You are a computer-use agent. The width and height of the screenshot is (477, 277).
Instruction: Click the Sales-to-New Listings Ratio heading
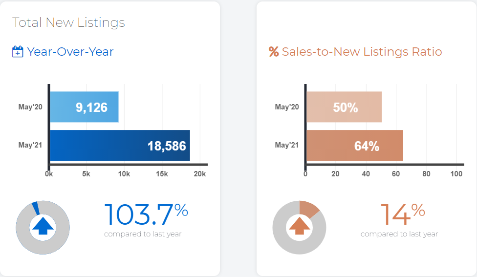click(362, 52)
